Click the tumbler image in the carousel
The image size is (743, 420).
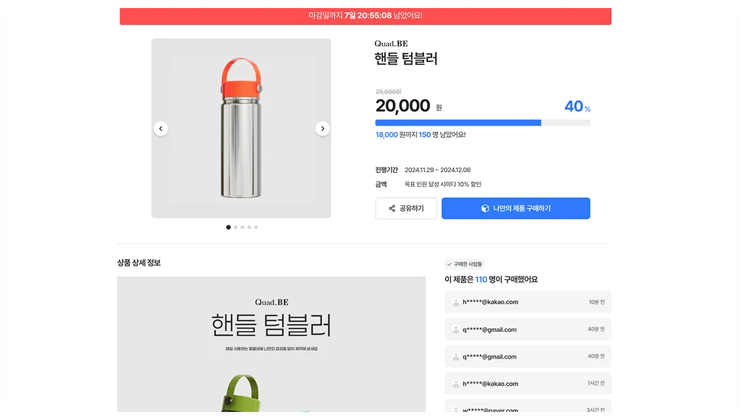(241, 128)
